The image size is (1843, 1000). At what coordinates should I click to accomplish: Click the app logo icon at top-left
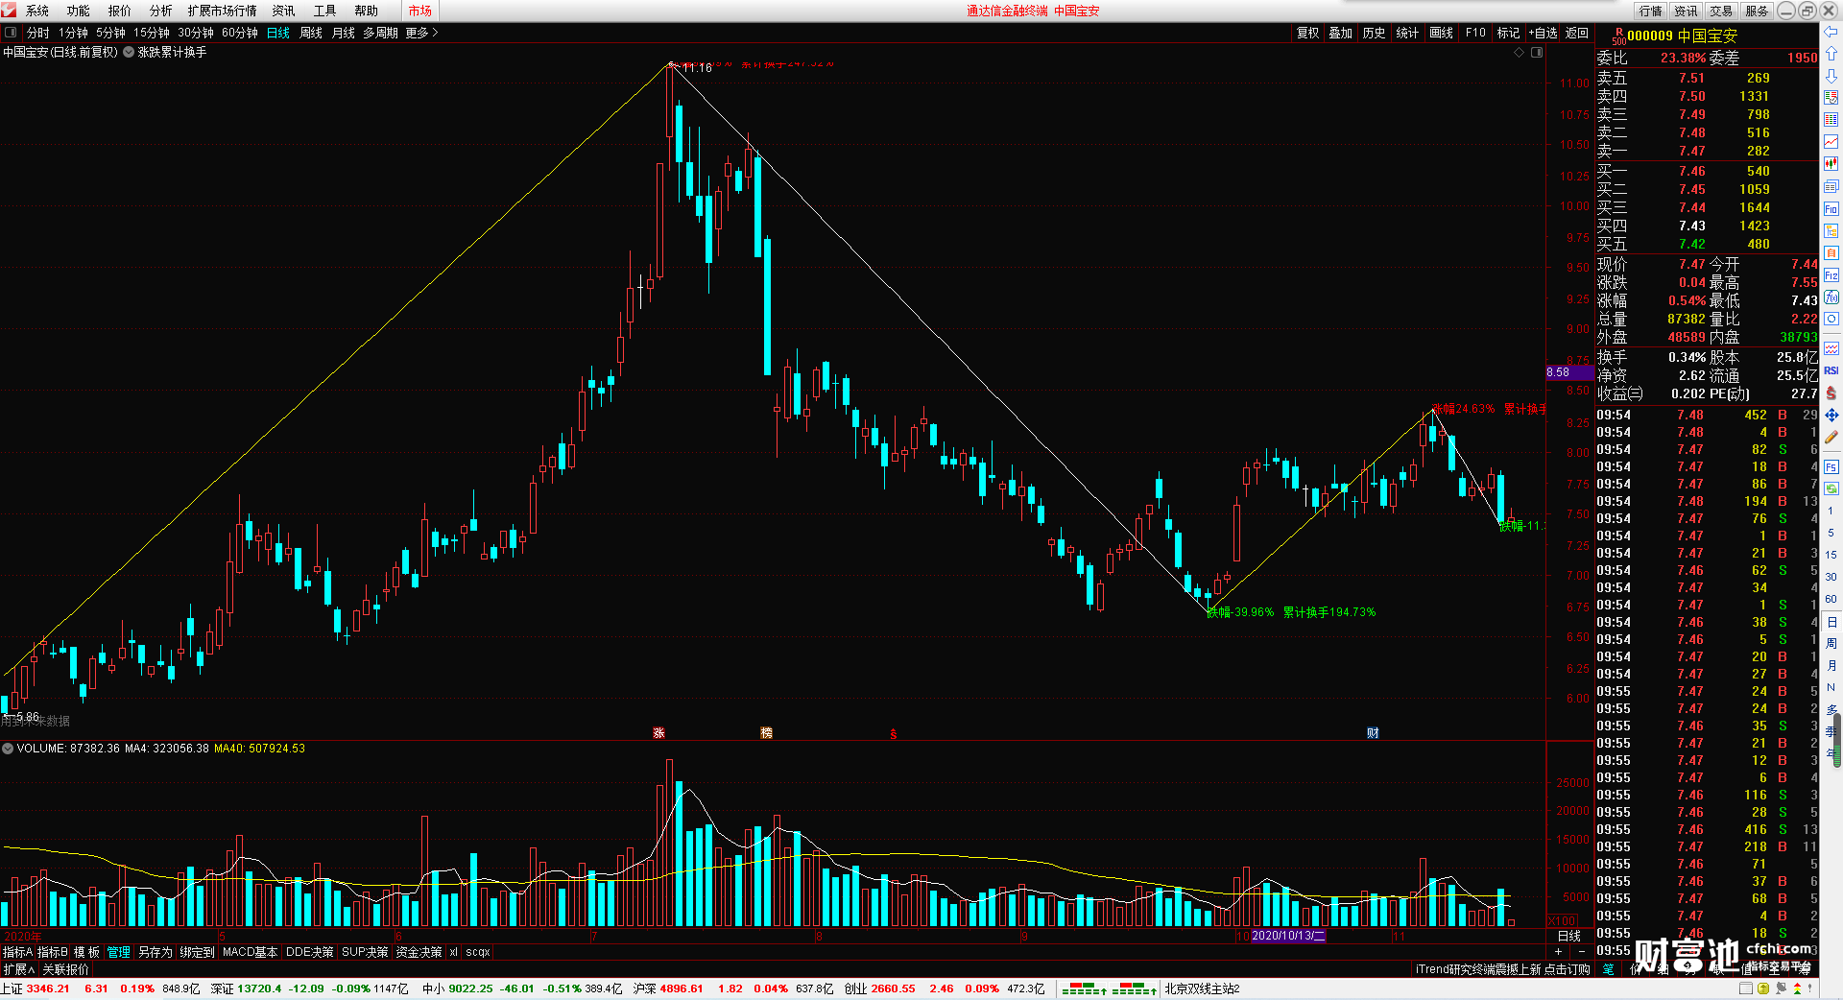9,11
